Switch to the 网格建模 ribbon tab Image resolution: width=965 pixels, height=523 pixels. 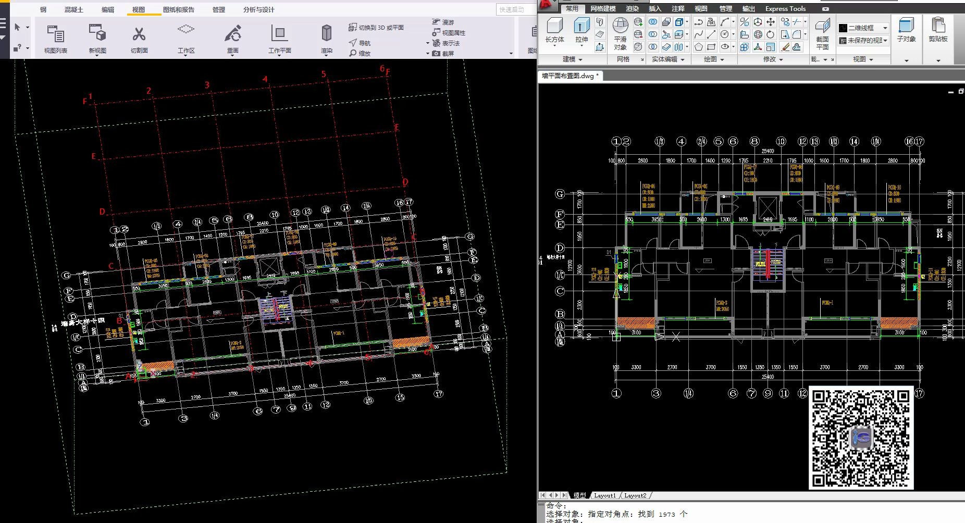[x=602, y=8]
